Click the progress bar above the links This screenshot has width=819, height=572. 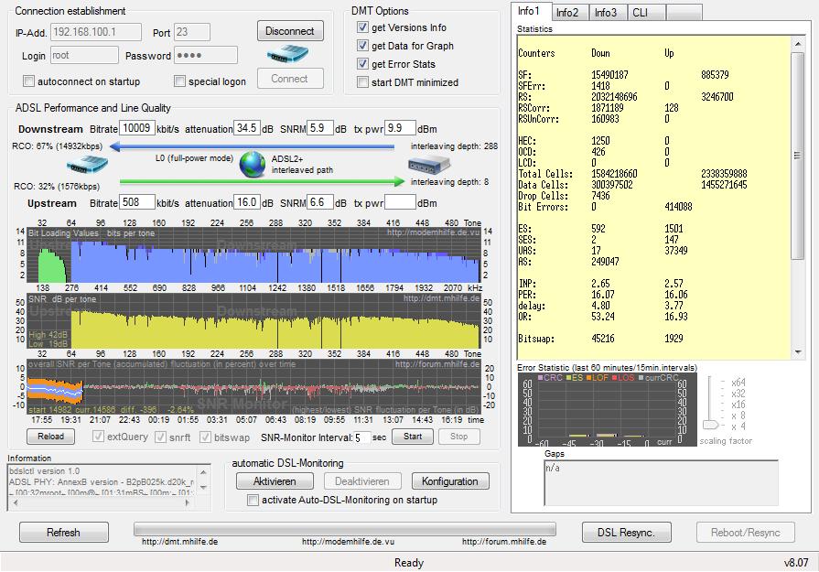(x=345, y=529)
